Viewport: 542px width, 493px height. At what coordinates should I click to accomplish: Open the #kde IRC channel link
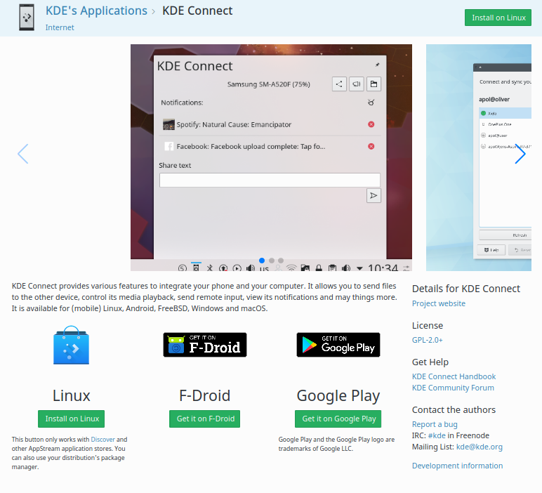437,435
